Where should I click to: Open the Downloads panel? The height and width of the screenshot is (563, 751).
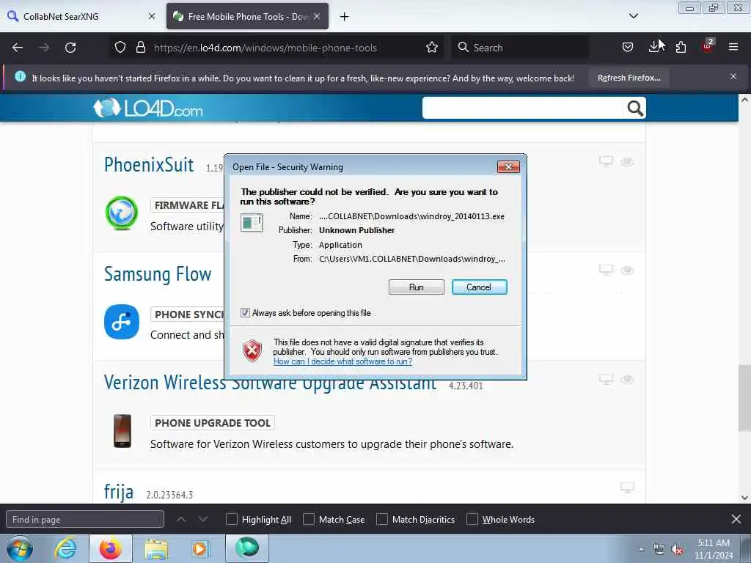(x=654, y=48)
